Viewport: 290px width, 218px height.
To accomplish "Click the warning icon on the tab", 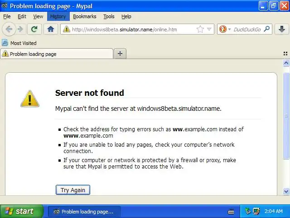I will tap(5, 54).
